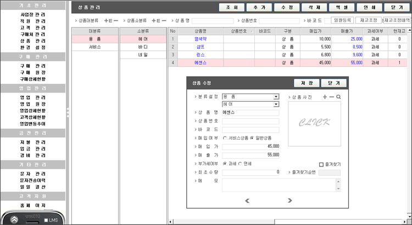Click the 상품사진 CLICK image placeholder

pos(314,124)
